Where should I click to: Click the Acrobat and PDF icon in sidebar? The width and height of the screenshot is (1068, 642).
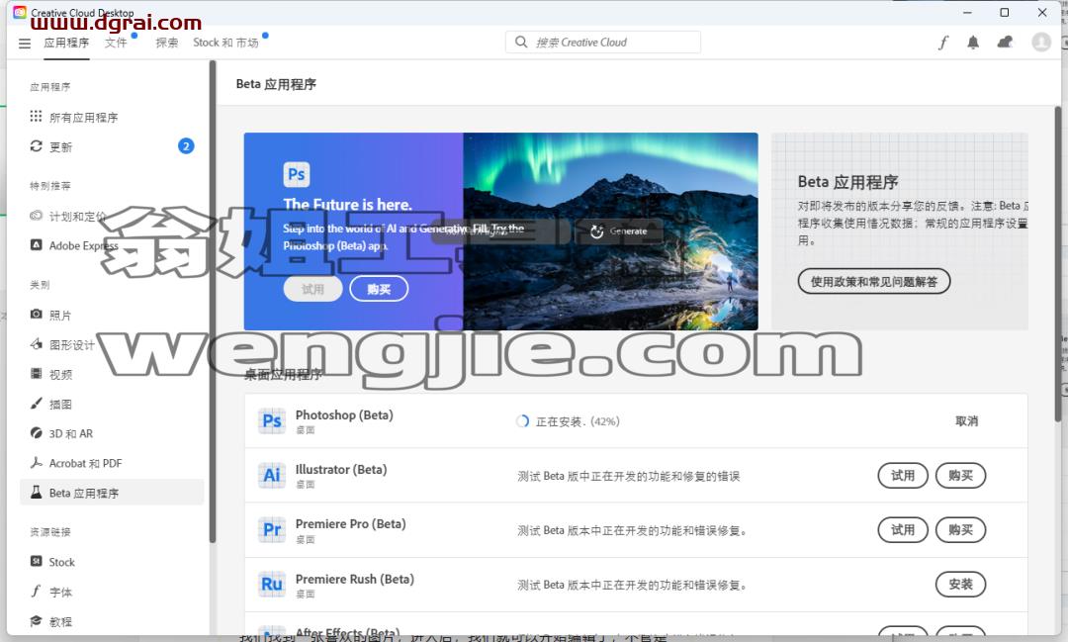tap(37, 463)
